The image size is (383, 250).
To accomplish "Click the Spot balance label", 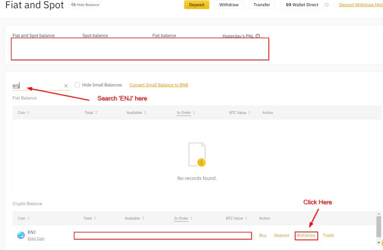I will [x=95, y=36].
